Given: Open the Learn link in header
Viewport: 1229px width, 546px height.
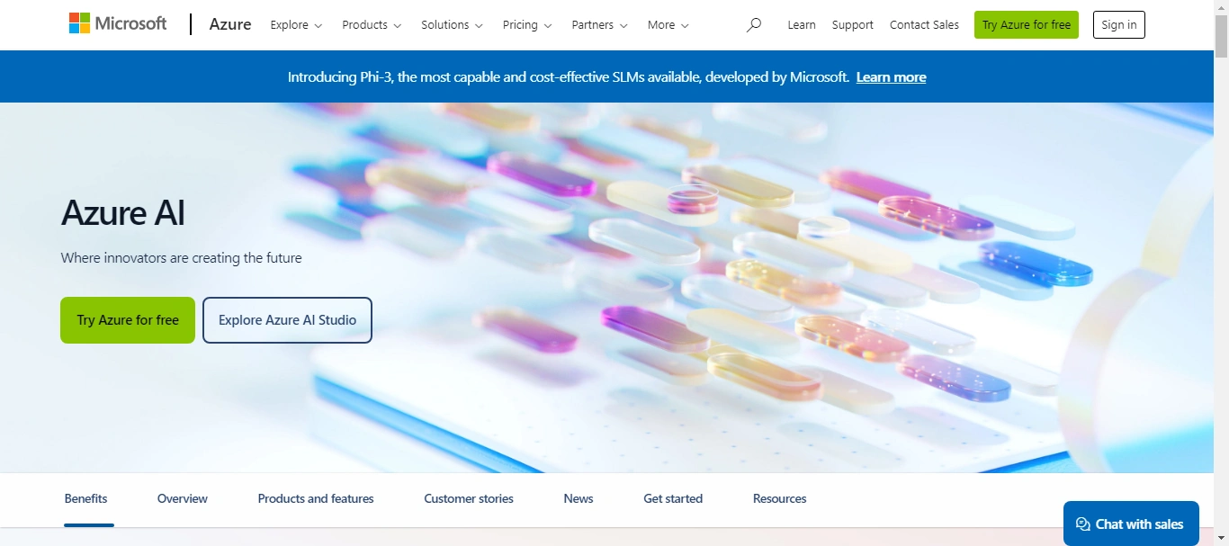Looking at the screenshot, I should coord(802,25).
